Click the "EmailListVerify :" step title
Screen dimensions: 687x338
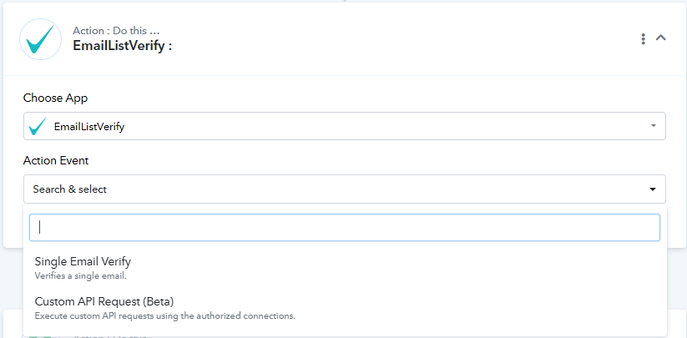(122, 46)
